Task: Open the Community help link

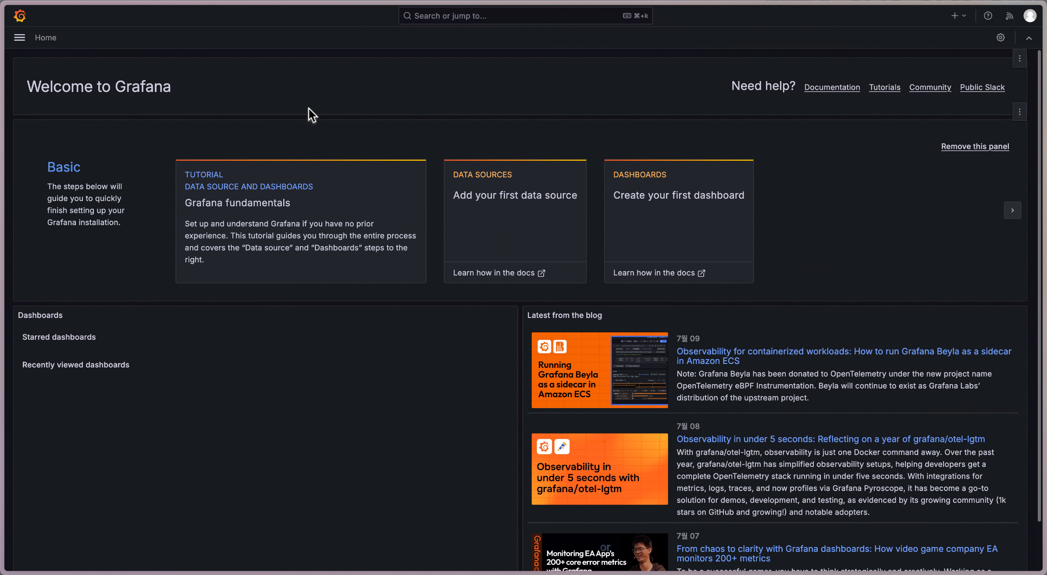Action: click(x=930, y=87)
